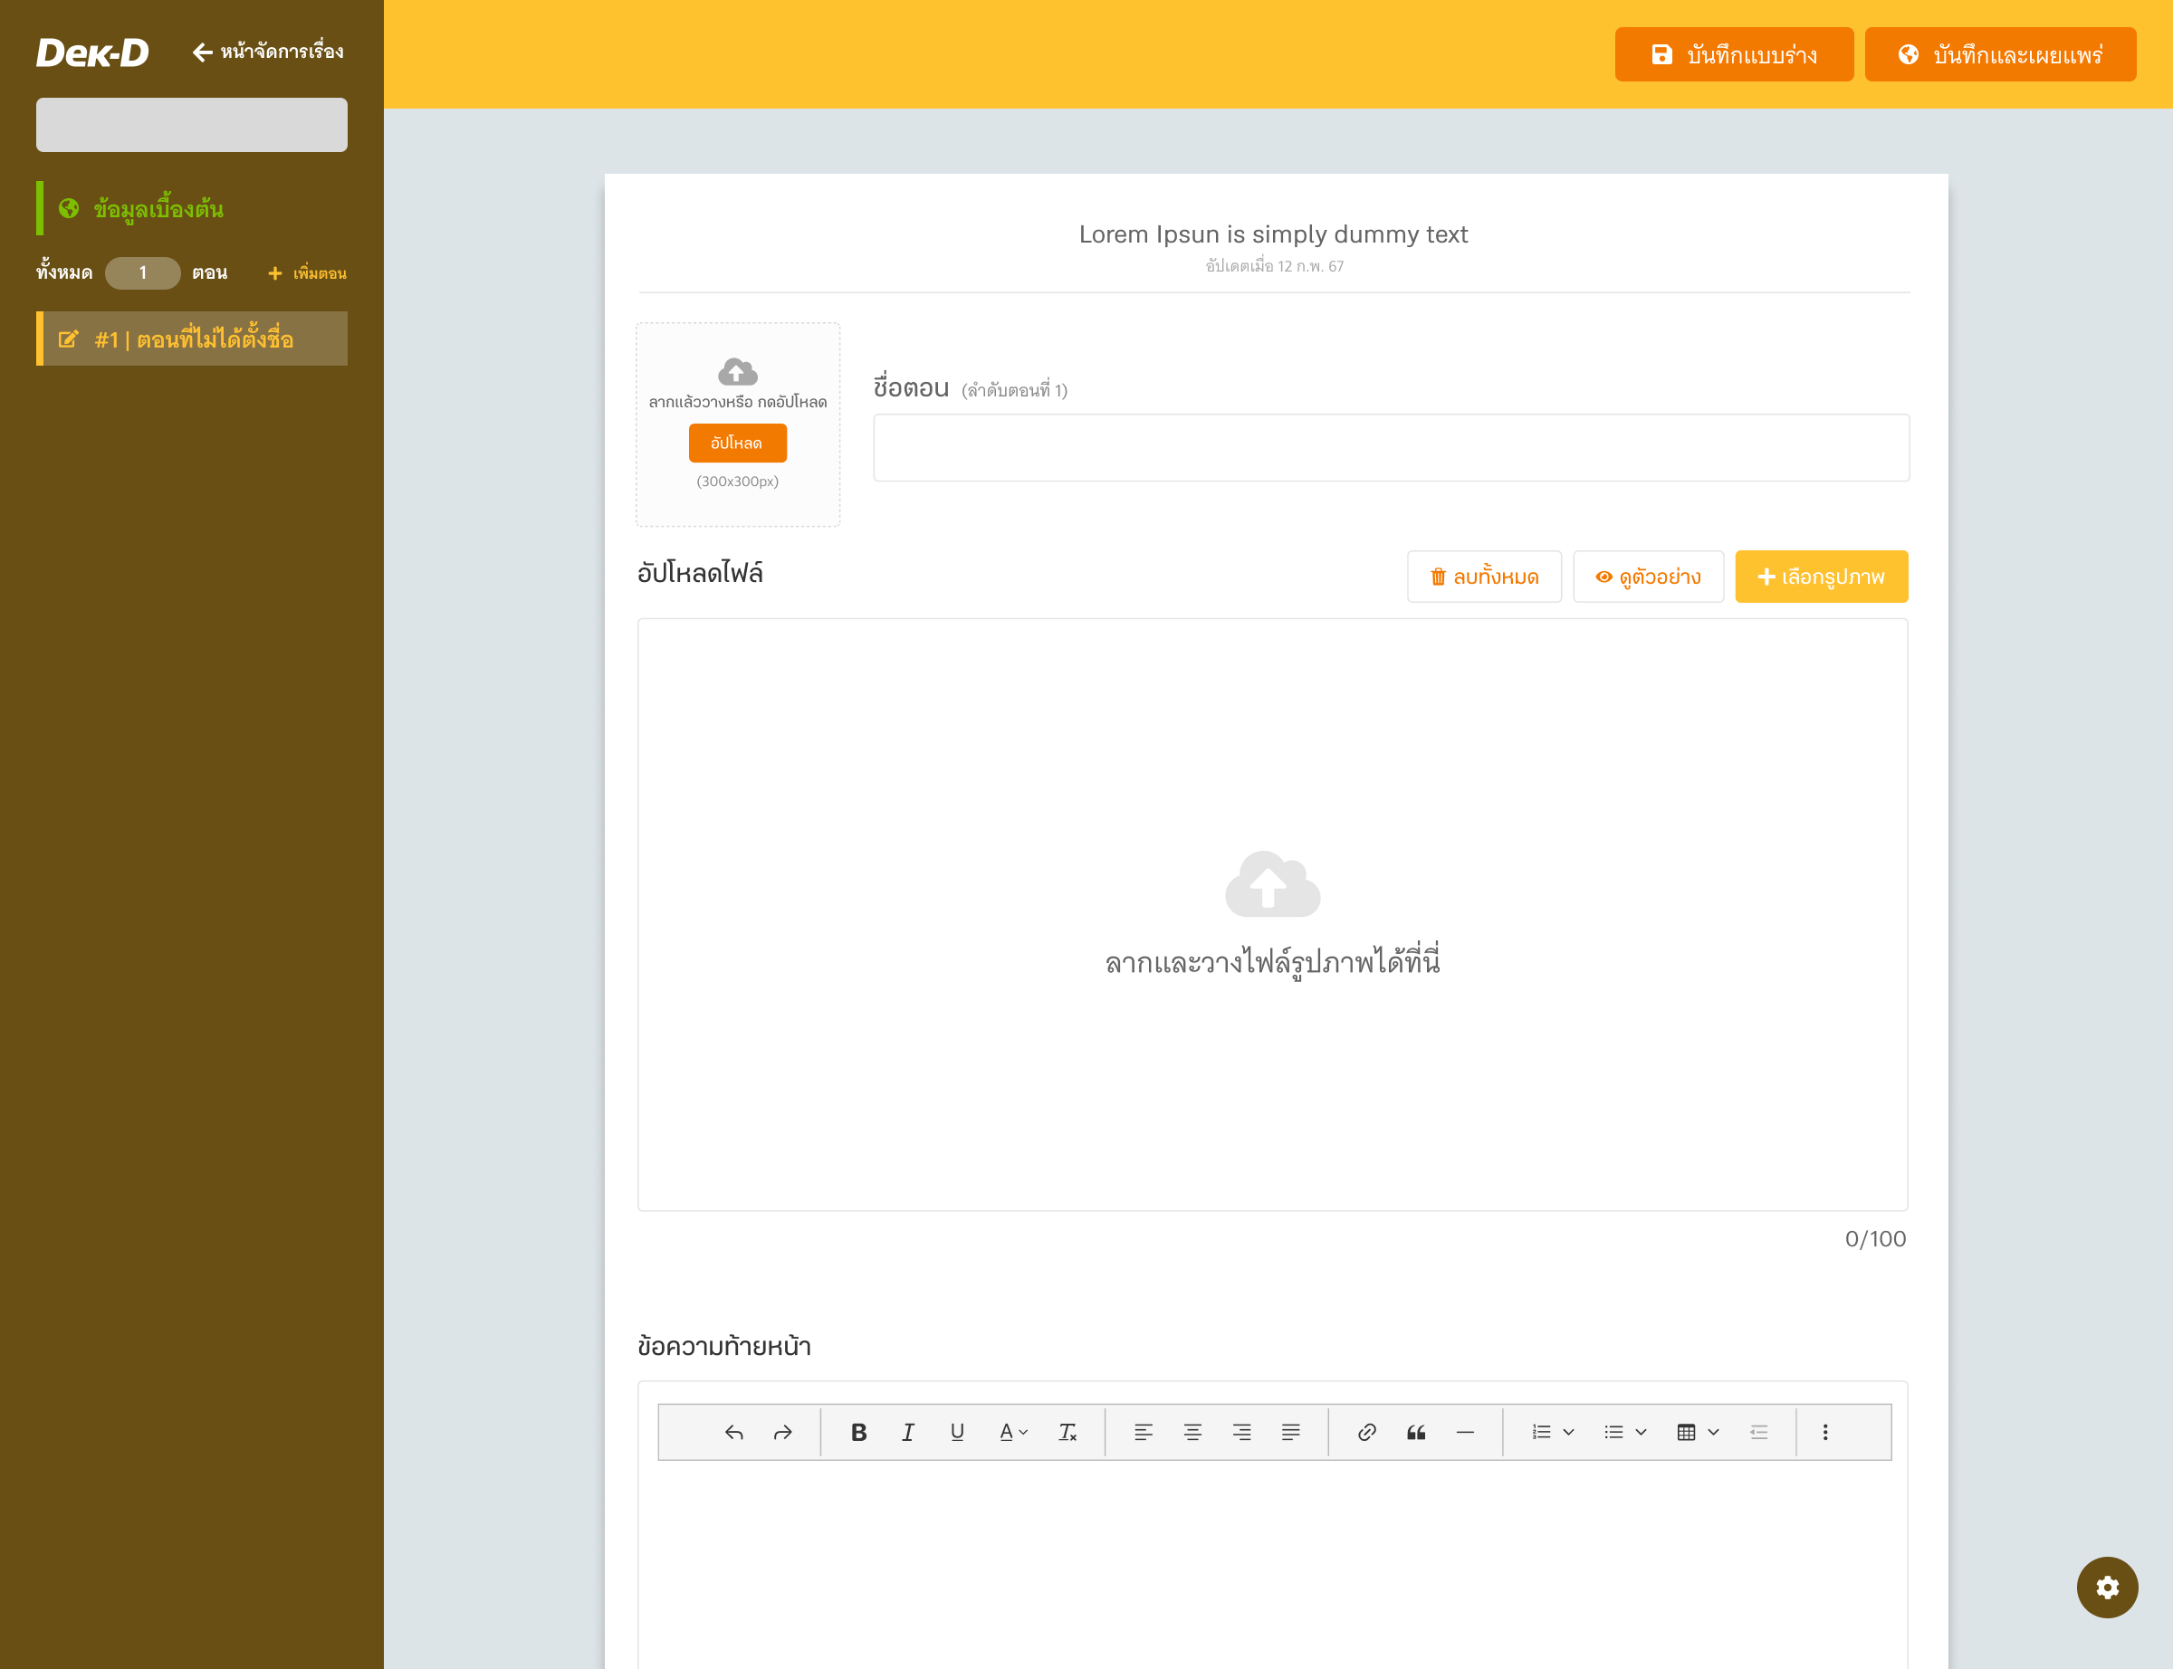Toggle bold formatting

[x=859, y=1432]
